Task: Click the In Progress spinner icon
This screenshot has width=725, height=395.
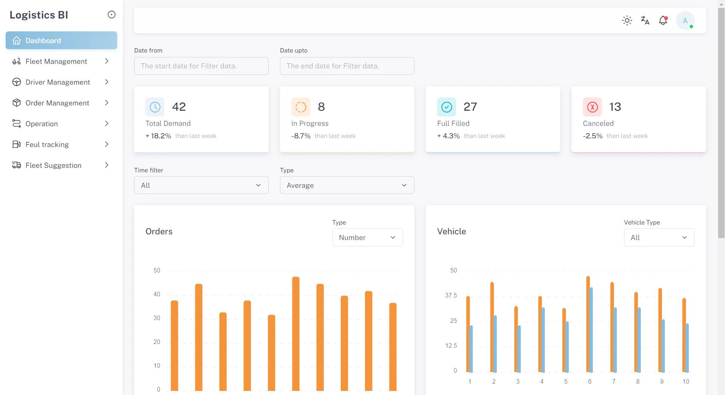Action: (x=301, y=107)
